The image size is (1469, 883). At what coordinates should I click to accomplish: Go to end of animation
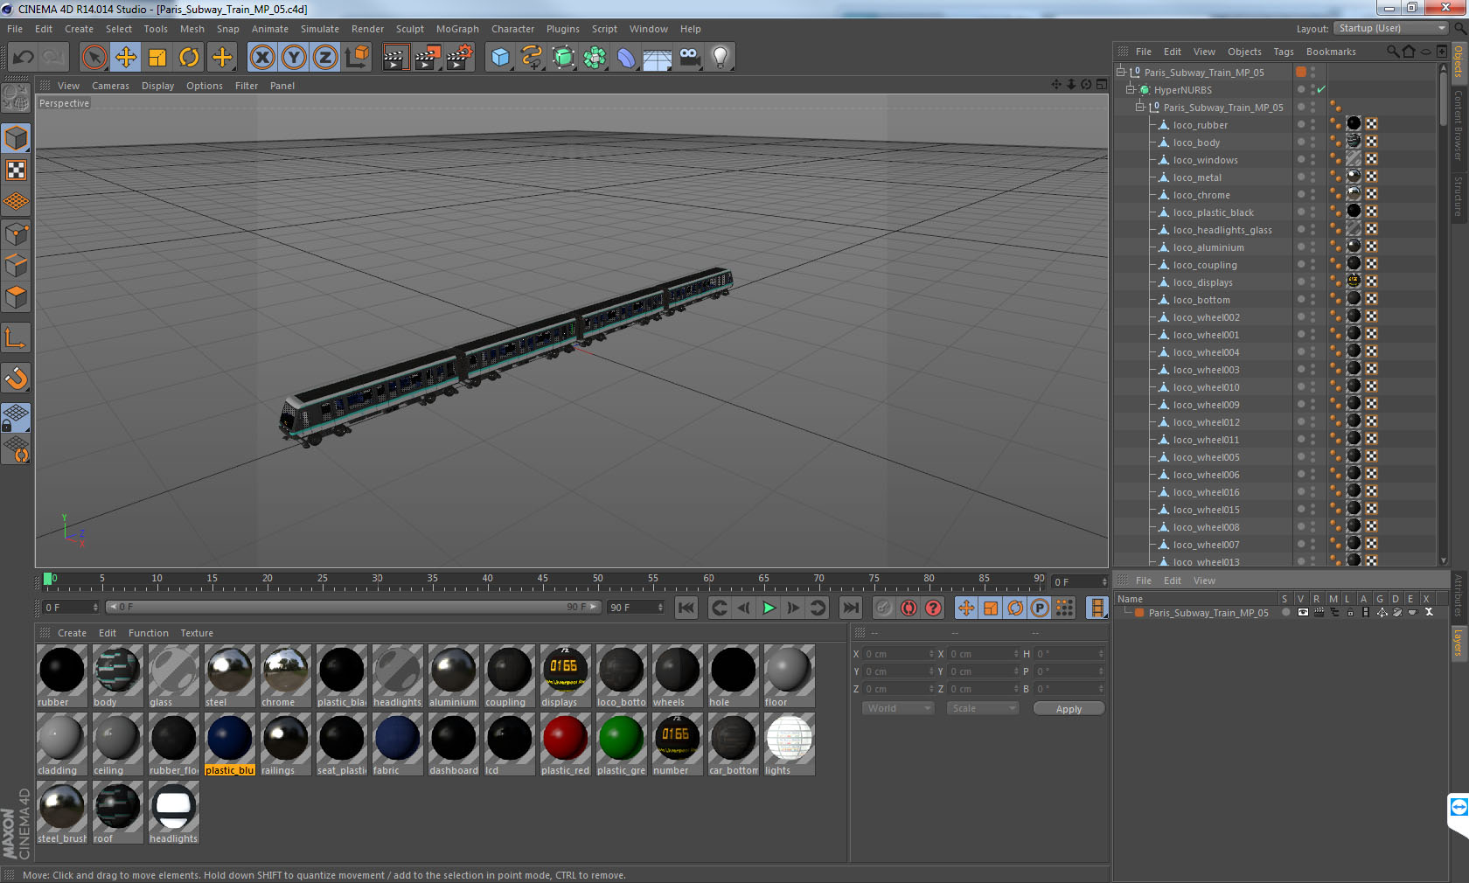850,608
